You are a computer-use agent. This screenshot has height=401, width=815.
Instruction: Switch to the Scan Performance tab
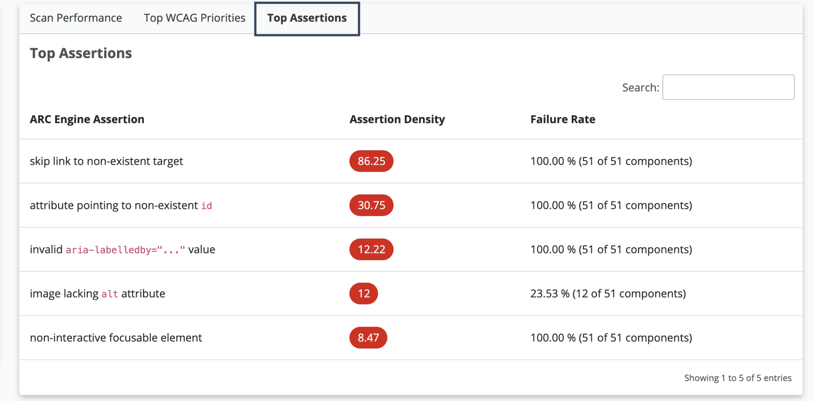click(76, 18)
